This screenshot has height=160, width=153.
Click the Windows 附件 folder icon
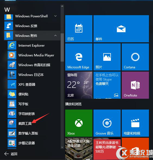[9, 36]
